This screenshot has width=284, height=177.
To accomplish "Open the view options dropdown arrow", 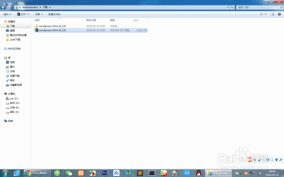I will (266, 14).
